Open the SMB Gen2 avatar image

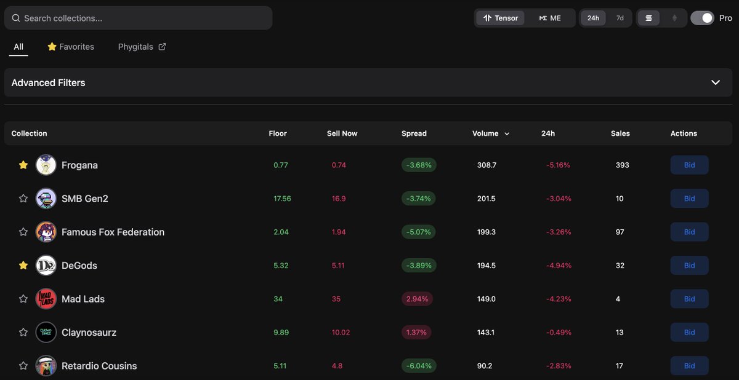tap(46, 199)
